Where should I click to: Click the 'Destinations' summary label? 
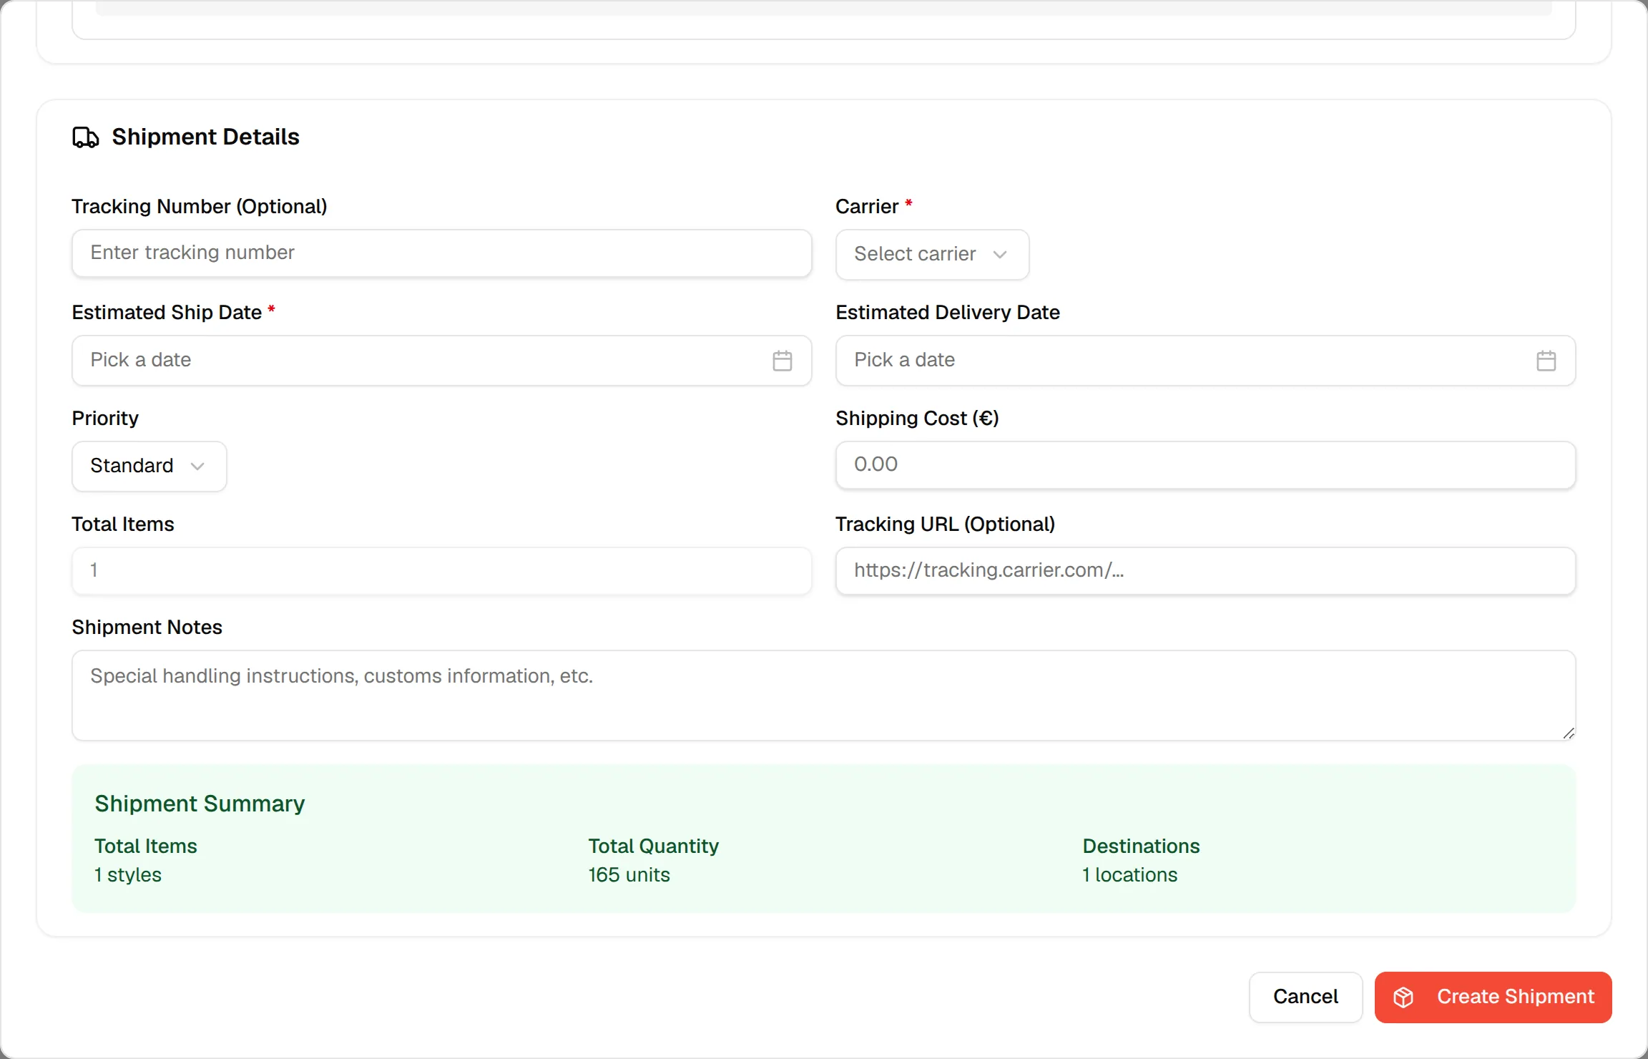(x=1142, y=846)
